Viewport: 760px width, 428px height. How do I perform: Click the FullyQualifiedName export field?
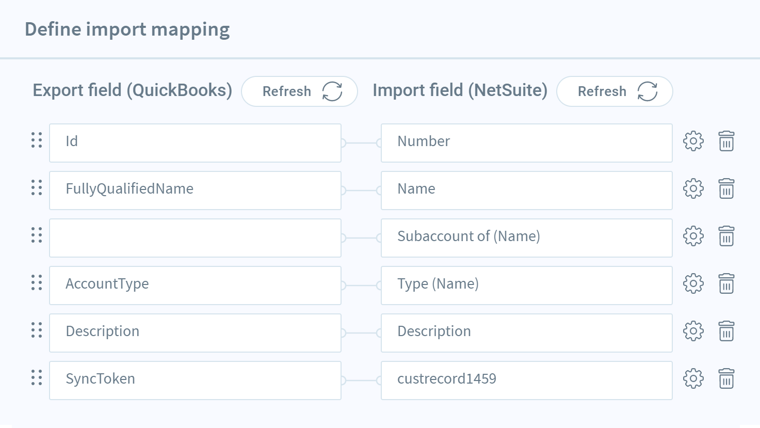(x=195, y=191)
